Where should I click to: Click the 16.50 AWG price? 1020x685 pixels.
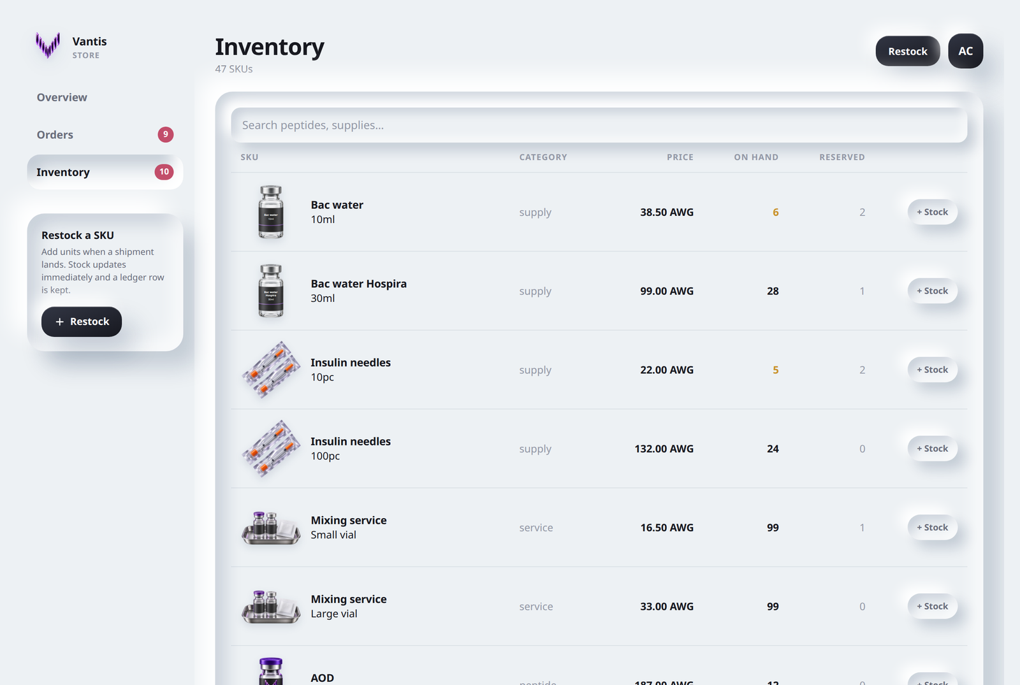pyautogui.click(x=667, y=528)
